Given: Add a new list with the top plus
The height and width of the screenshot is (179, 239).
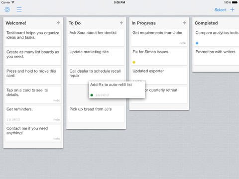Looking at the screenshot, I should point(233,9).
